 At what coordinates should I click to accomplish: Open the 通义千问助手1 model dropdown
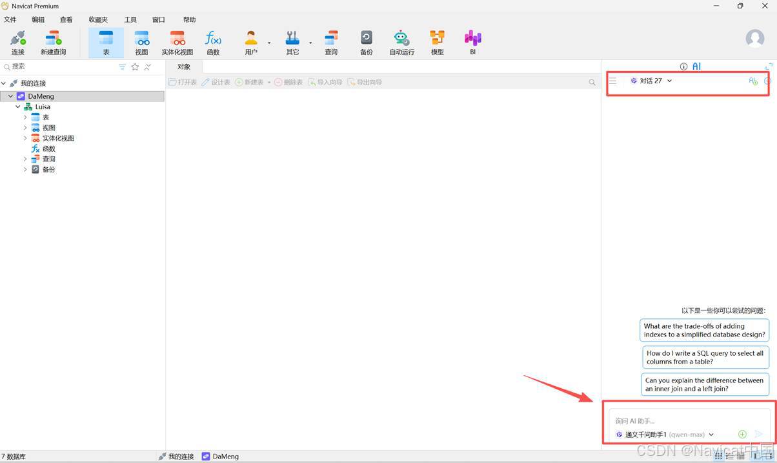(x=665, y=435)
